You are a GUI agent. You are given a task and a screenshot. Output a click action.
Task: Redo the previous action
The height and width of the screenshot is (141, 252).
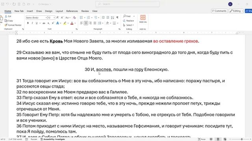coord(14,4)
